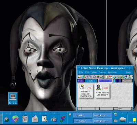Open the File menu in Lotus Notes
Screen dimensions: 137x125
click(81, 72)
